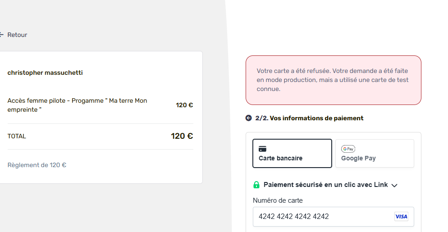Screen dimensions: 448x232
Task: Click the 'Vos informations de paiement' heading
Action: pyautogui.click(x=316, y=118)
